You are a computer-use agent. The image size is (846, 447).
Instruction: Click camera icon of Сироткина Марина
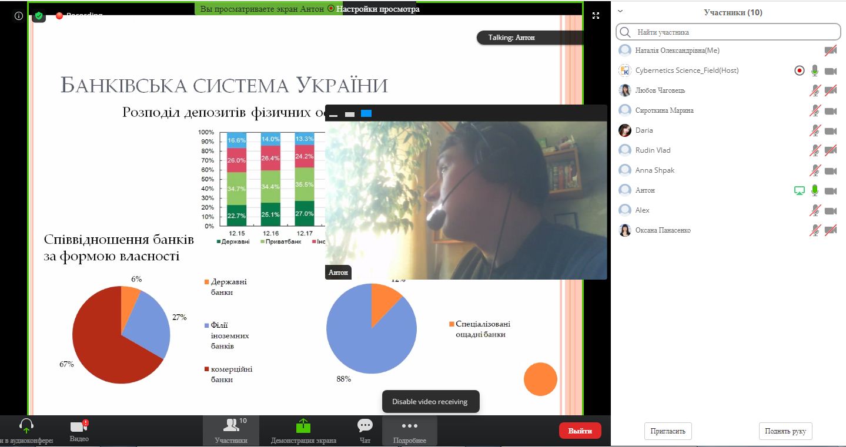[x=830, y=111]
